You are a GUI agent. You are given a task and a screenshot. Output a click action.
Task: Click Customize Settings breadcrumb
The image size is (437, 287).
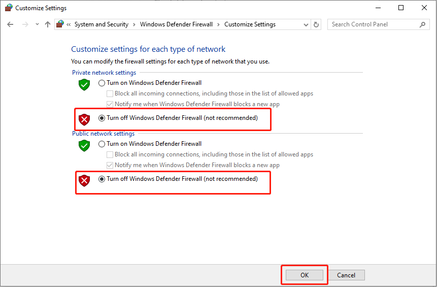250,24
